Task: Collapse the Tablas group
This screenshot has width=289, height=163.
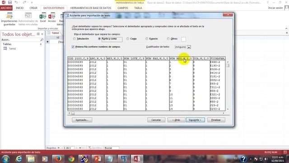Action: pyautogui.click(x=41, y=44)
